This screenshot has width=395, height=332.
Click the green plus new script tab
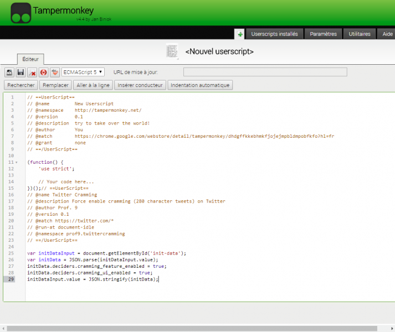[240, 34]
